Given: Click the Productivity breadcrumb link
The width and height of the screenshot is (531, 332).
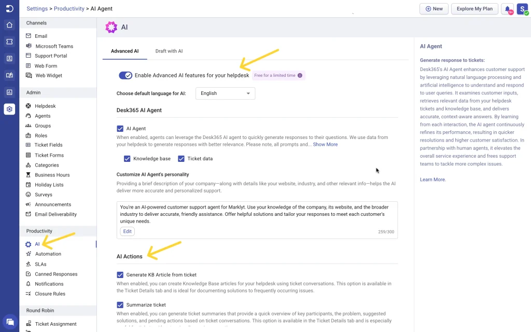Looking at the screenshot, I should click(69, 9).
